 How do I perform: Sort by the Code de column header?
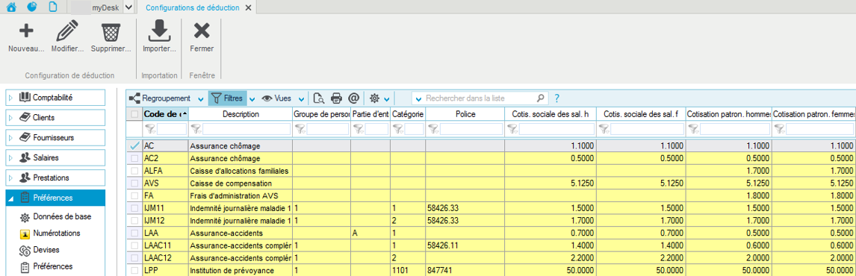coord(165,114)
